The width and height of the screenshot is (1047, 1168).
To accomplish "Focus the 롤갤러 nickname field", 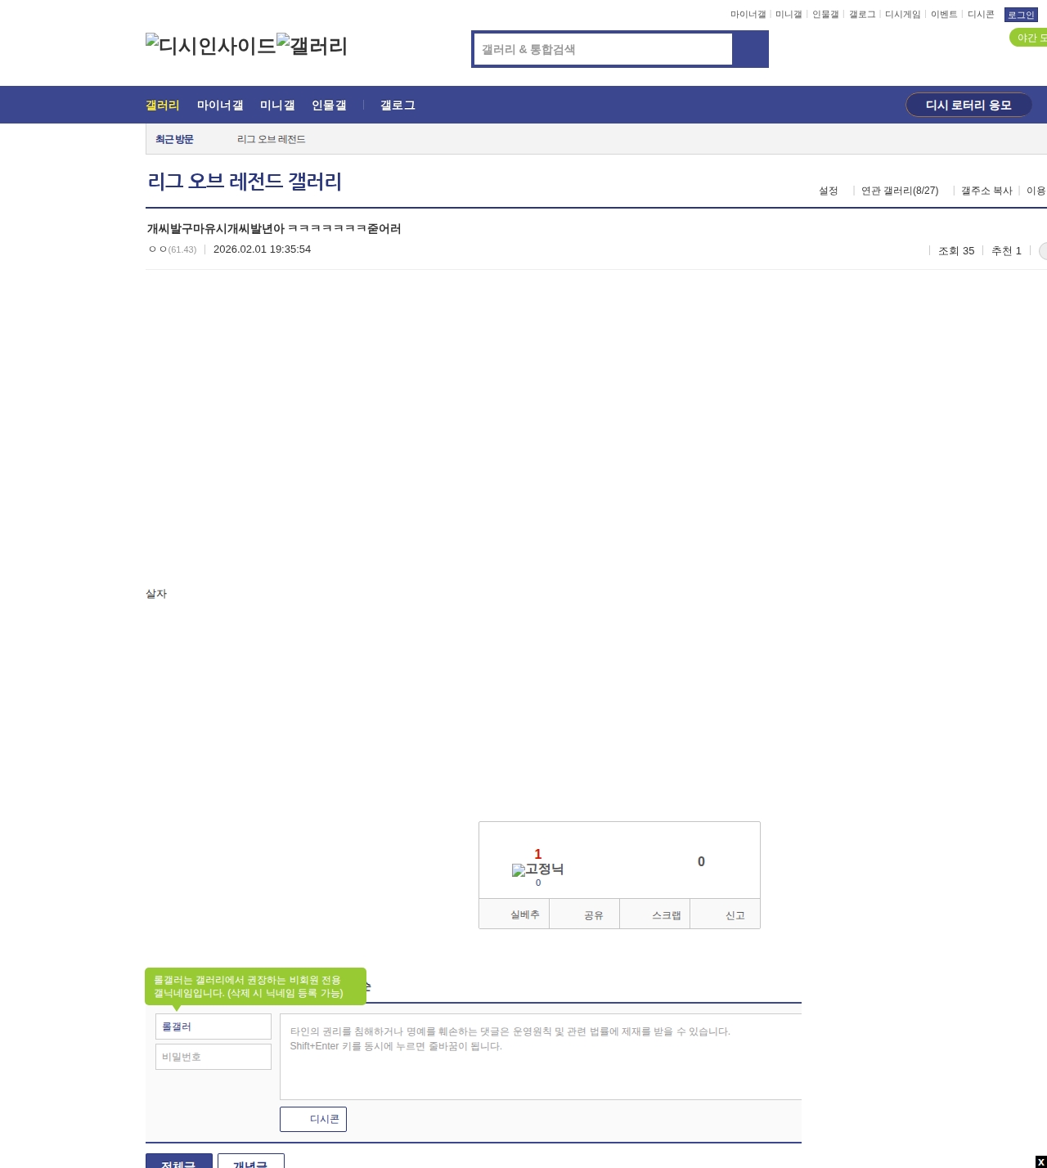I will [x=213, y=1026].
